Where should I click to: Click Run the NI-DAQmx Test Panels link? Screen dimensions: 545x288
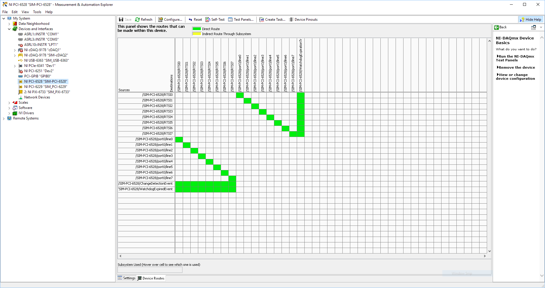click(x=515, y=58)
